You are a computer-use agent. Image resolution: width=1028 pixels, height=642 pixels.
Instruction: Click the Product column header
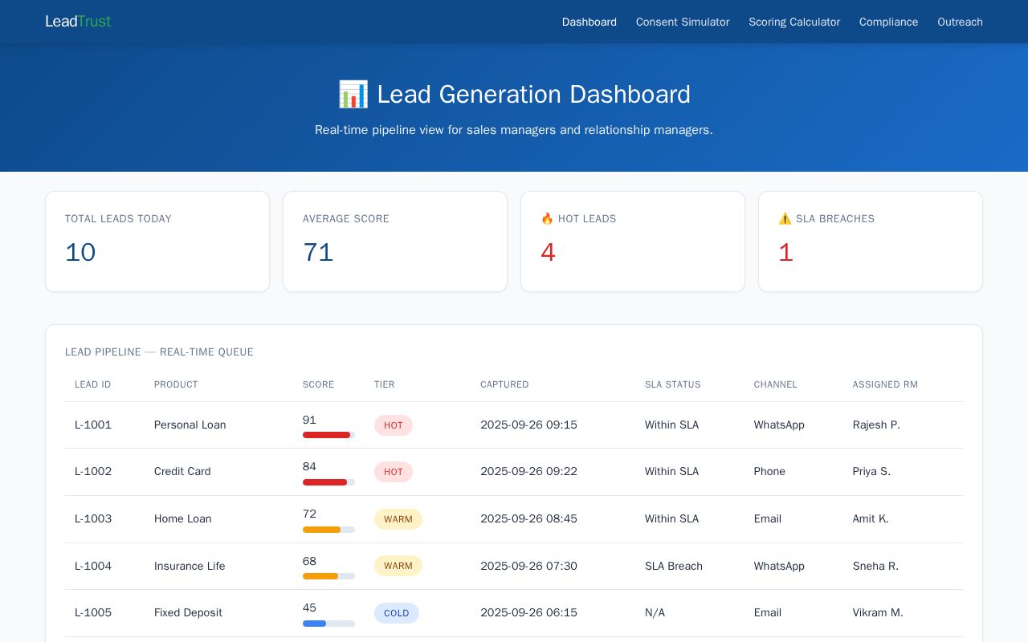[x=176, y=384]
